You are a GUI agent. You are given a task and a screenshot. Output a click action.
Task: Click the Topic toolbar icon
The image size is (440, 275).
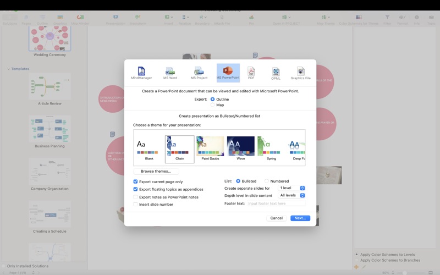click(431, 20)
